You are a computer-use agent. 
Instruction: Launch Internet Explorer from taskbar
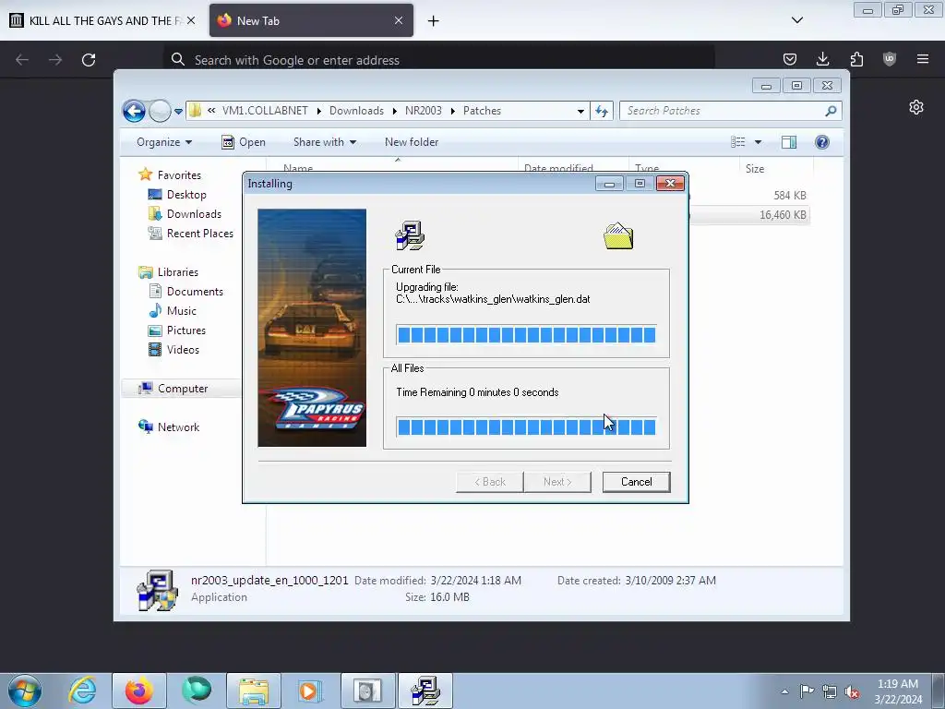[82, 691]
